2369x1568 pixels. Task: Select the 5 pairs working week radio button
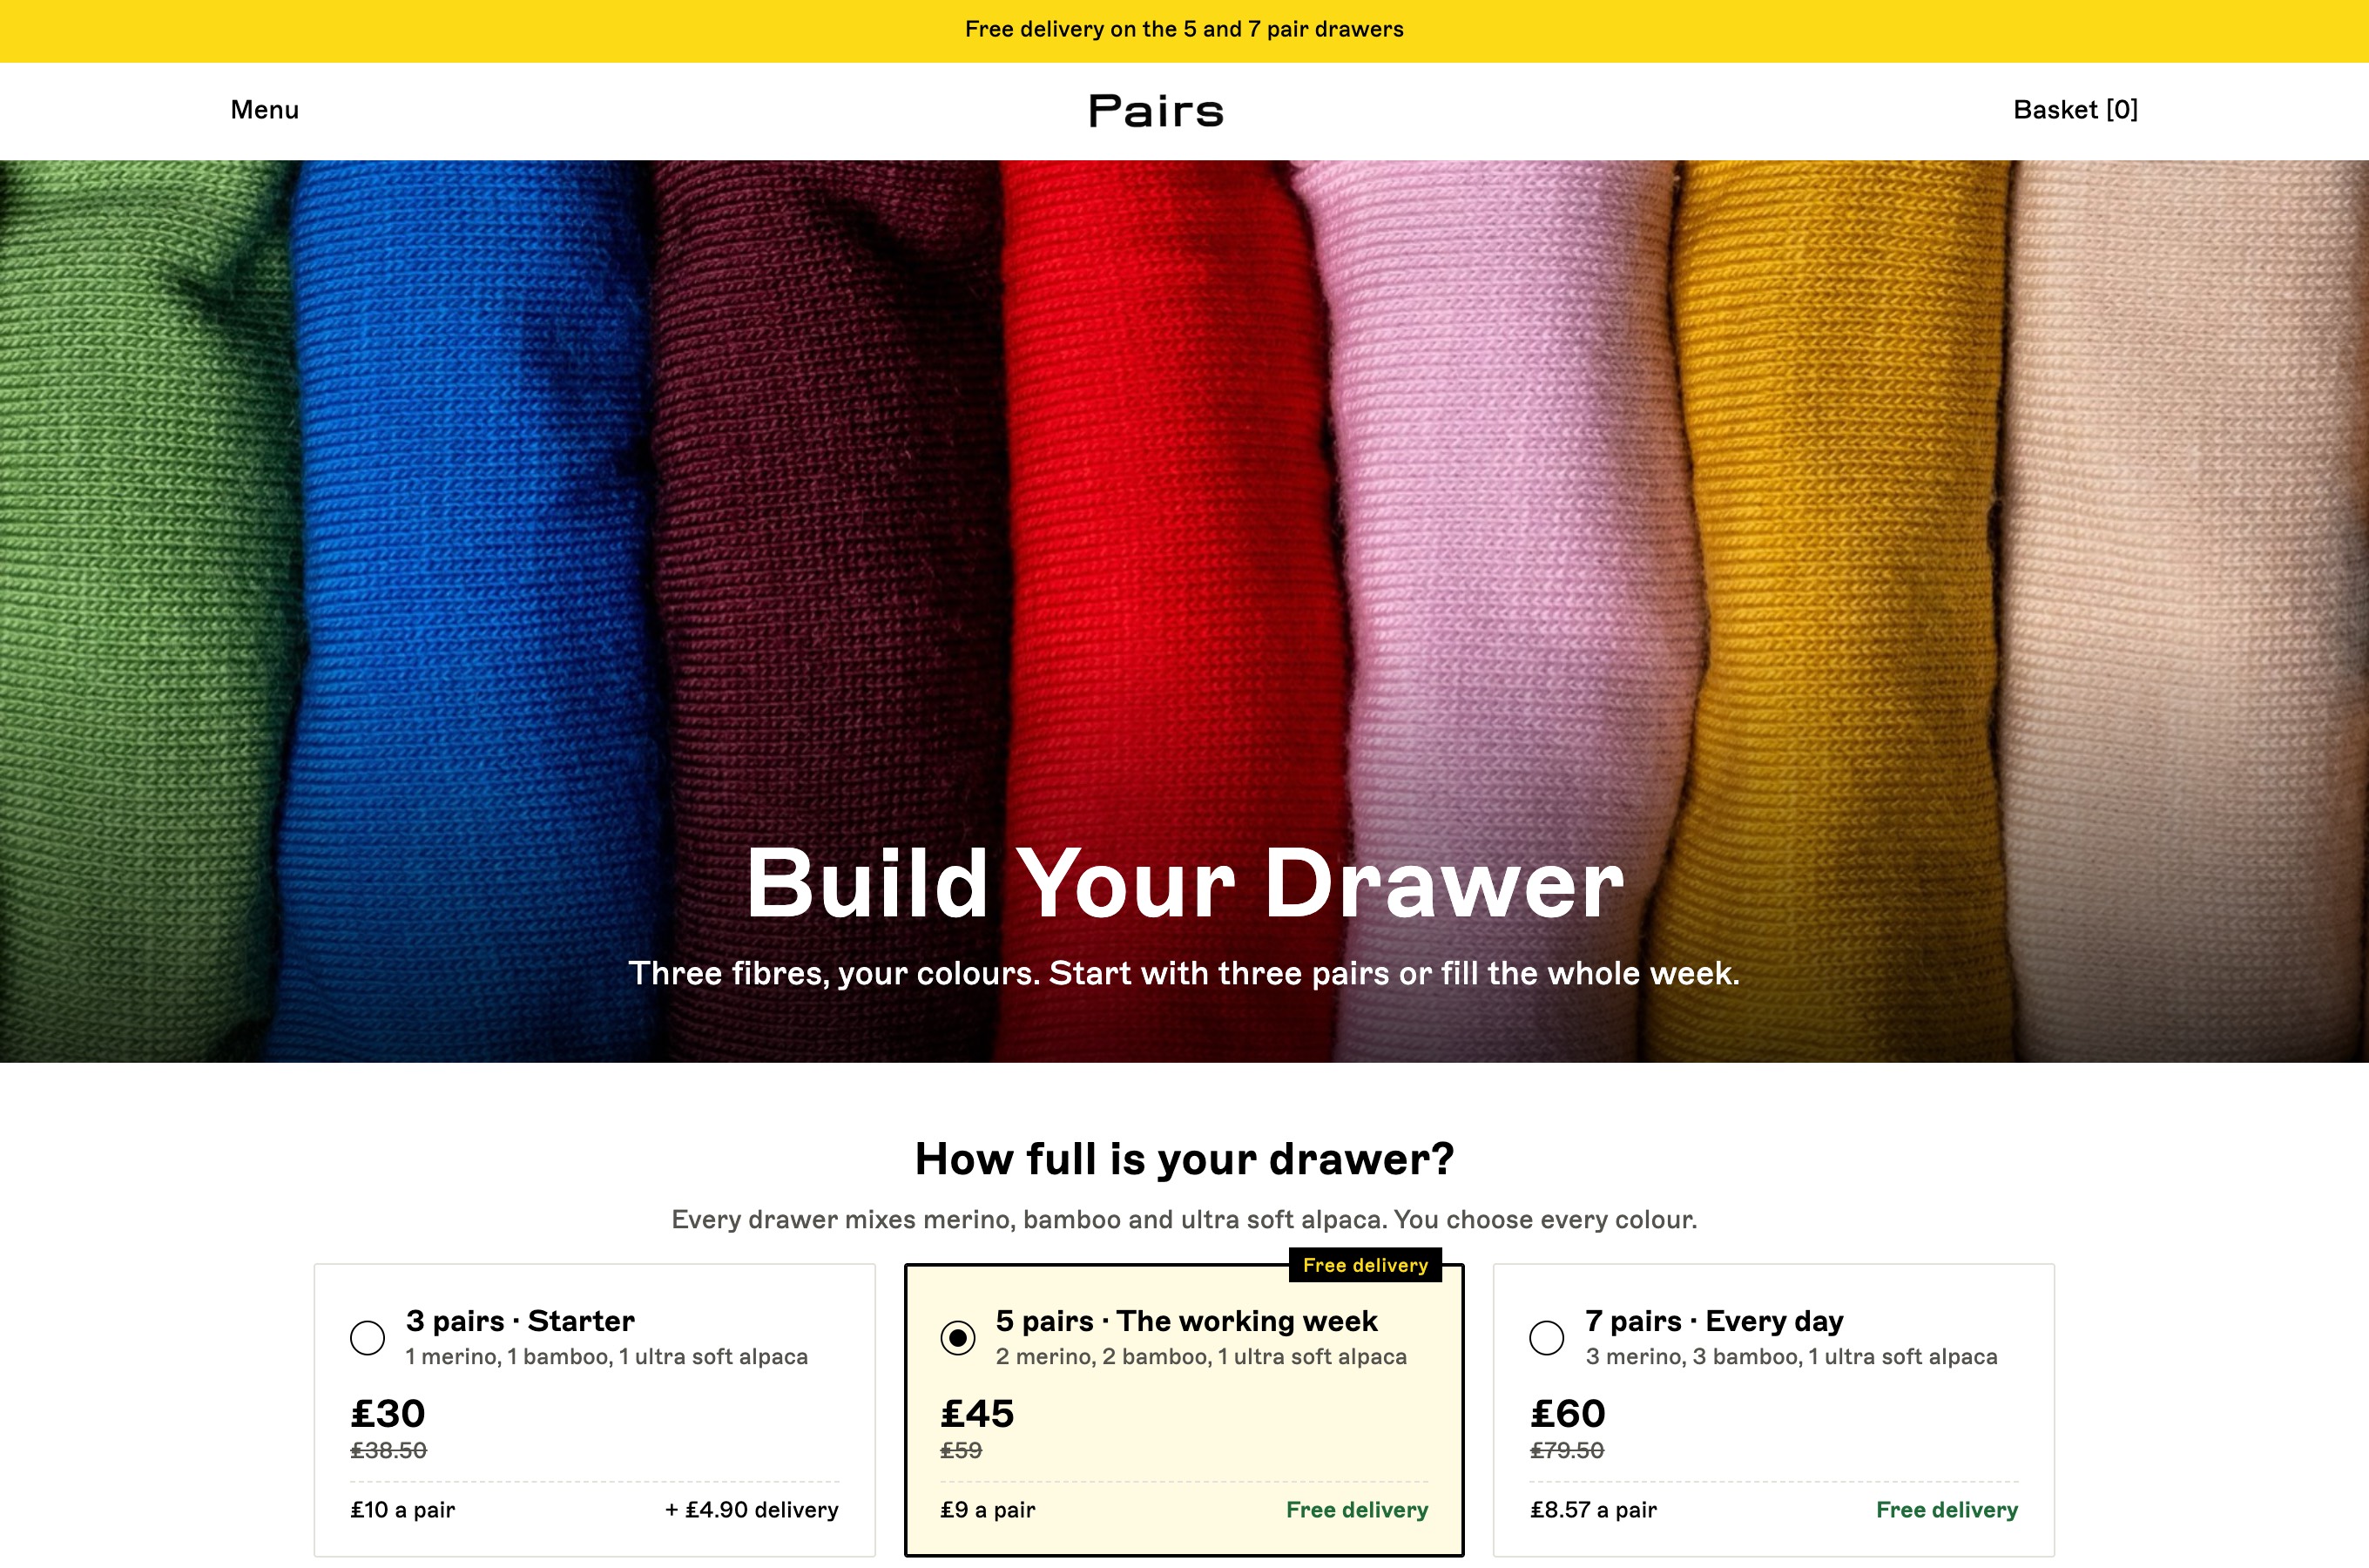pyautogui.click(x=957, y=1337)
